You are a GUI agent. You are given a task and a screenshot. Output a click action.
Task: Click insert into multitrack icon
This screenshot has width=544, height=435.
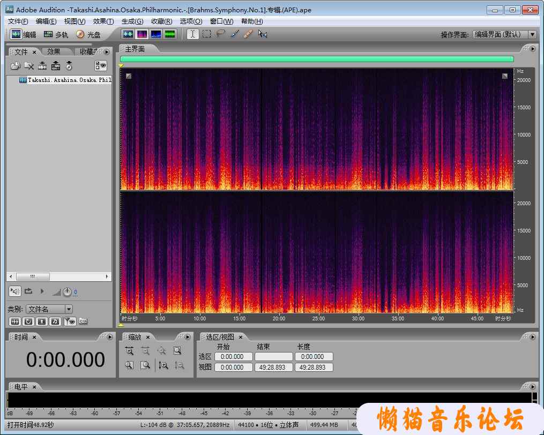[56, 65]
